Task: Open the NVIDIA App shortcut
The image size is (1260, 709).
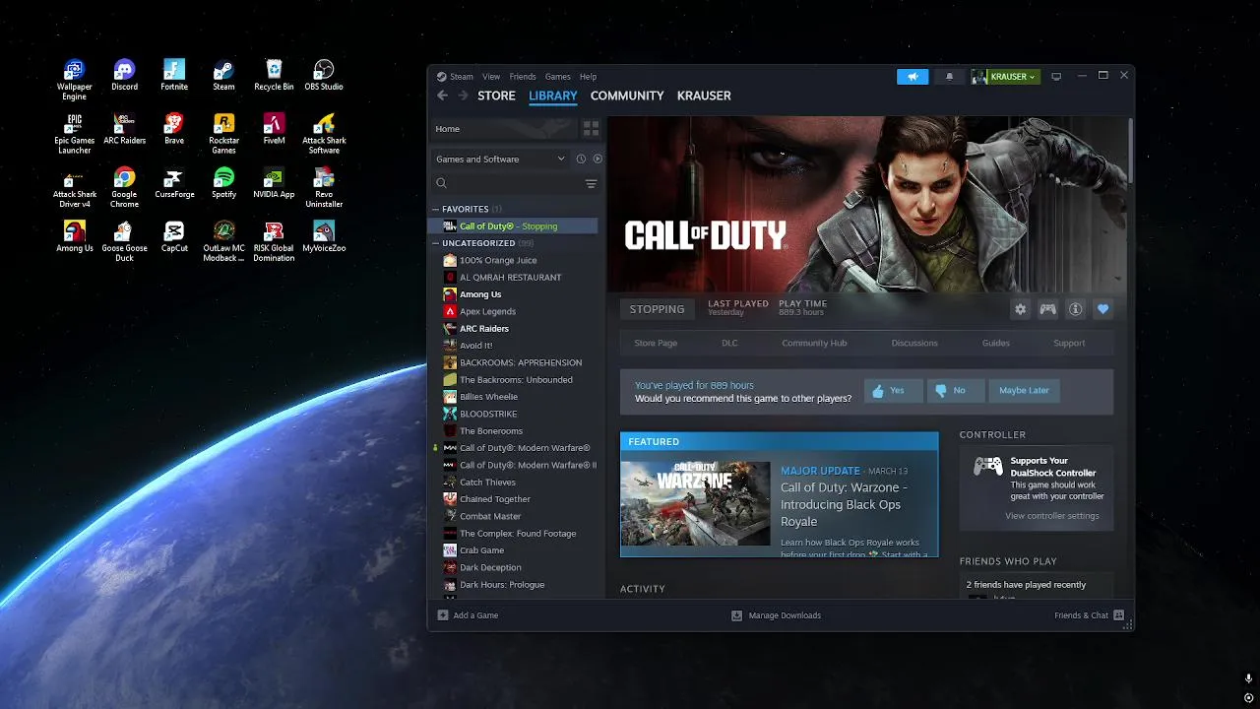Action: point(274,183)
